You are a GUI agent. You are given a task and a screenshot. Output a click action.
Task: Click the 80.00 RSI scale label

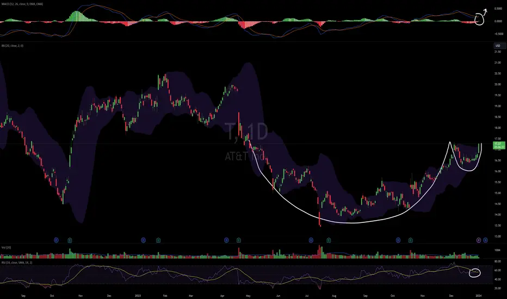498,261
